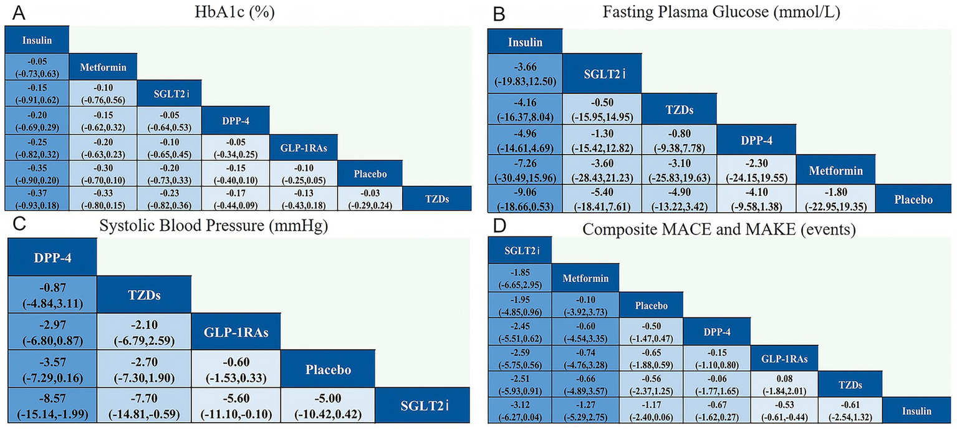Click the Placebo header in panel C

[x=328, y=369]
